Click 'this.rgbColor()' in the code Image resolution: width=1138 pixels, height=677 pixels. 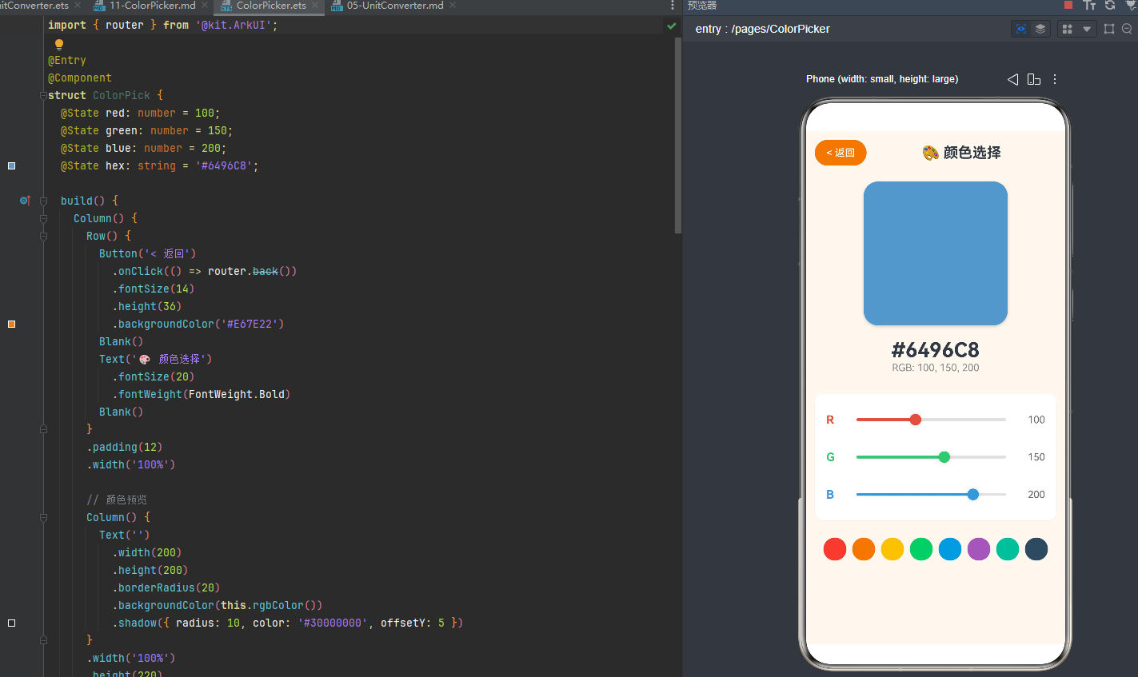(x=271, y=605)
